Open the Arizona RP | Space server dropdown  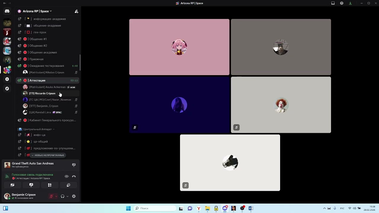37,11
